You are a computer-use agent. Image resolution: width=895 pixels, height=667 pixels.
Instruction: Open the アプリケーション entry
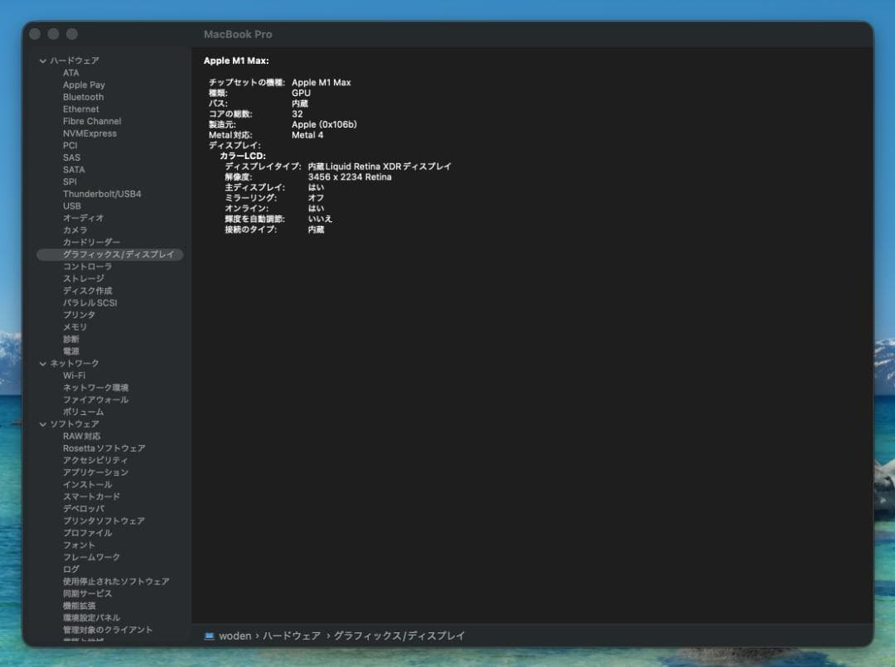[95, 472]
